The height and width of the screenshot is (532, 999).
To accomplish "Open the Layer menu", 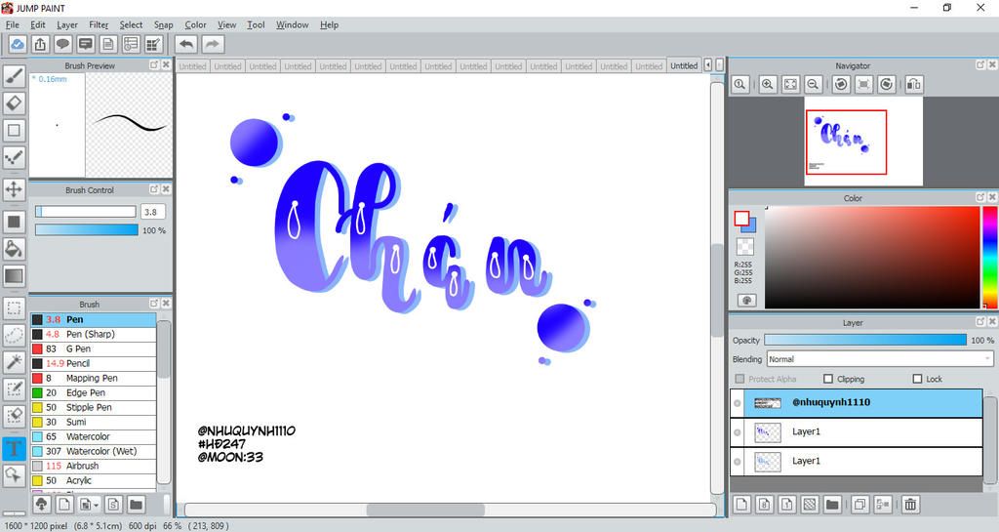I will (67, 24).
